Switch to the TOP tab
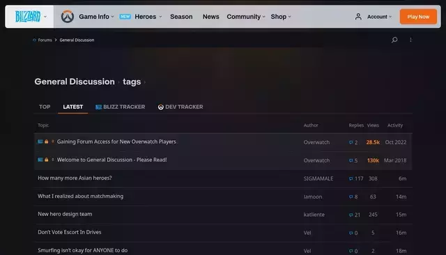The height and width of the screenshot is (255, 446). pos(45,107)
